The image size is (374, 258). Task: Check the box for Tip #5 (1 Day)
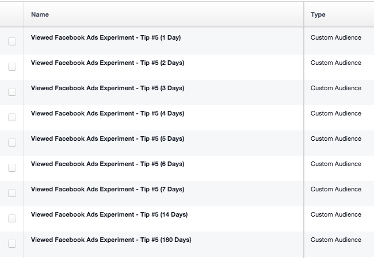click(x=12, y=41)
